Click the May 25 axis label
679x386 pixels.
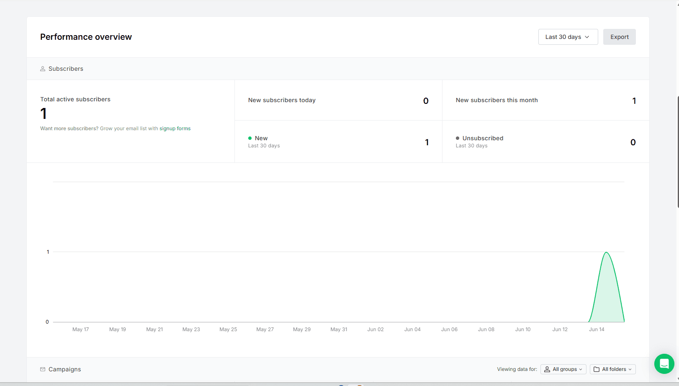click(x=228, y=329)
